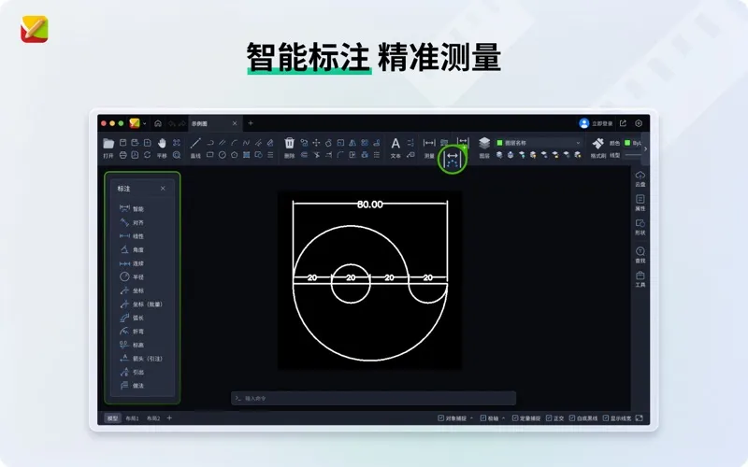Screen dimensions: 748x467
Task: Open the 属性 properties sidebar panel
Action: coord(640,203)
